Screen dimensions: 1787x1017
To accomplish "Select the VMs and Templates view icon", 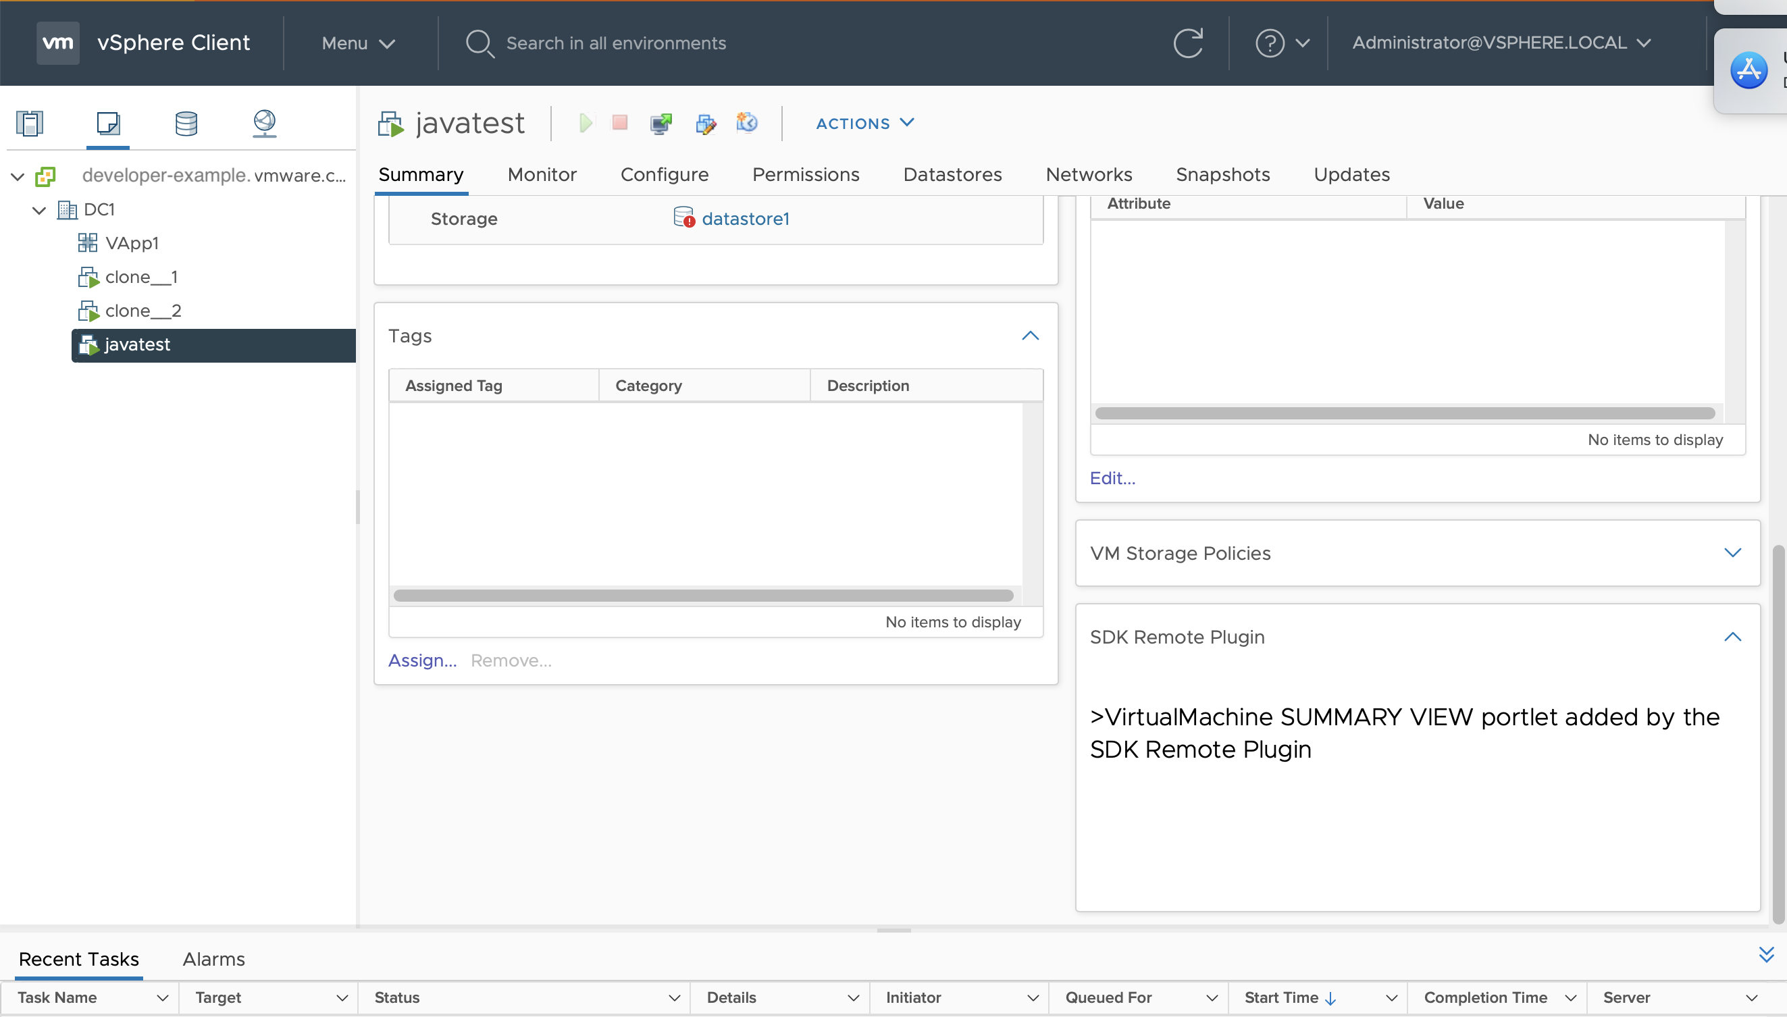I will click(x=107, y=124).
